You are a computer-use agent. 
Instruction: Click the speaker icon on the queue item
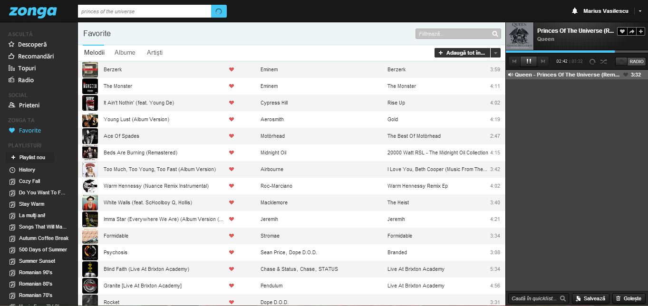point(511,75)
